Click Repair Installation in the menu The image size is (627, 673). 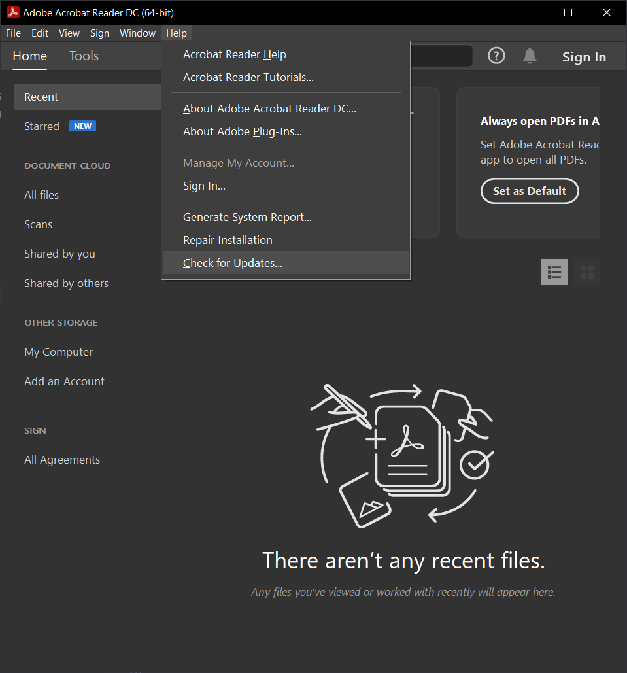coord(228,240)
